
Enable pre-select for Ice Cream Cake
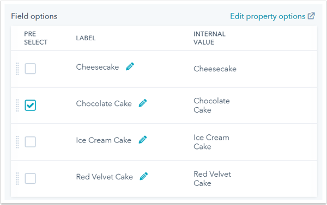click(x=30, y=142)
